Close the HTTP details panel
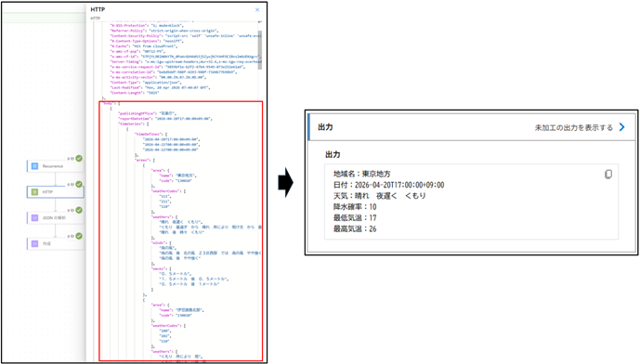The image size is (640, 364). [257, 9]
